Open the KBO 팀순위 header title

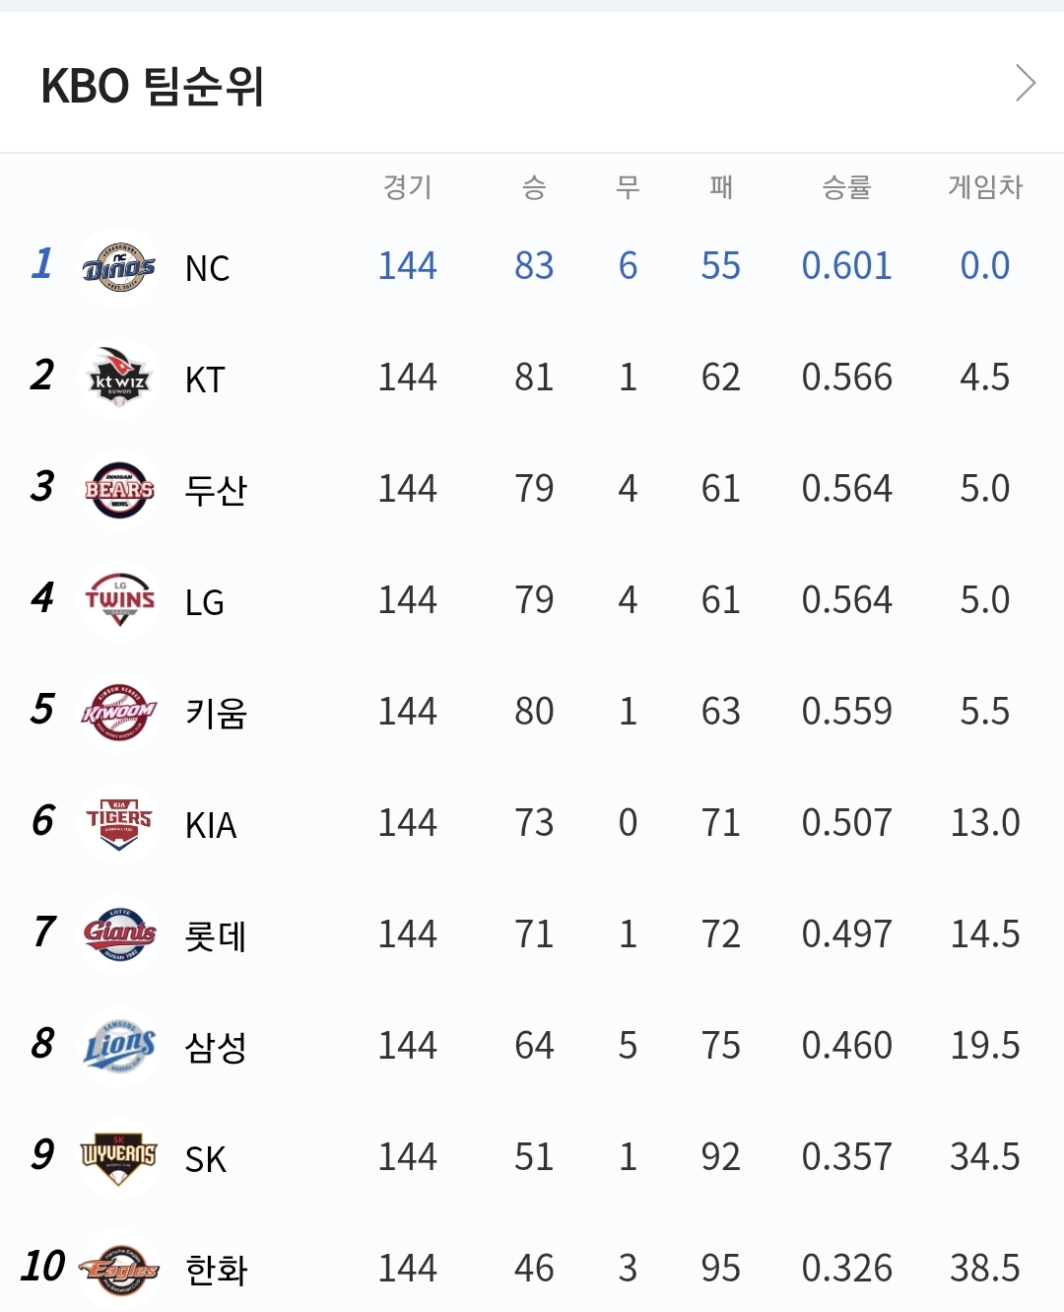(x=153, y=86)
